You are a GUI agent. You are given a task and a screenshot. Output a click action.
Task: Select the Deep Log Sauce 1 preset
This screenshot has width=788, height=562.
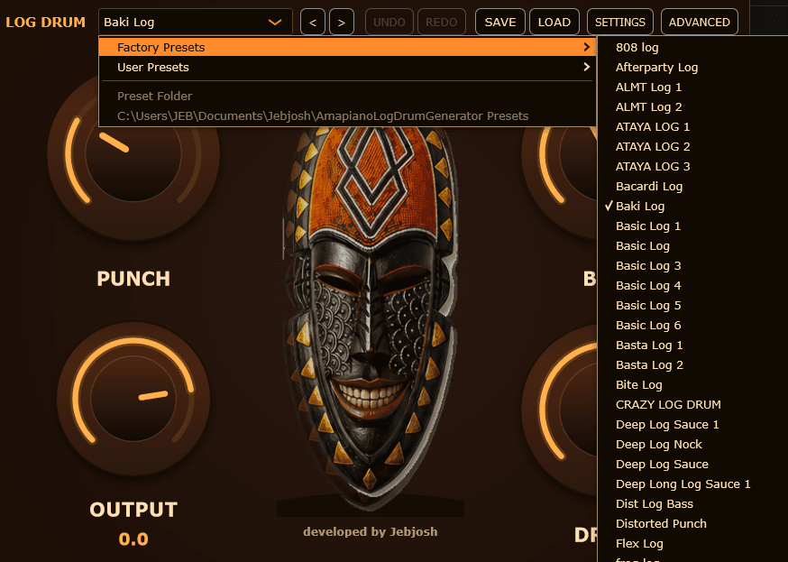(x=693, y=425)
